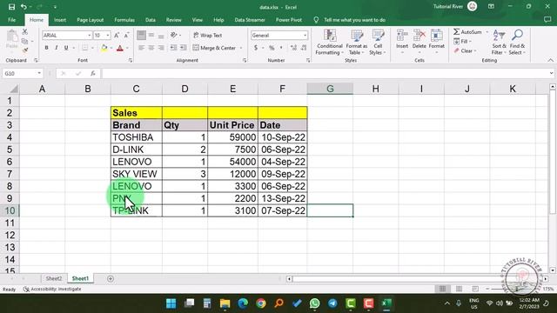Undo the last action
This screenshot has height=313, width=557.
click(x=23, y=7)
